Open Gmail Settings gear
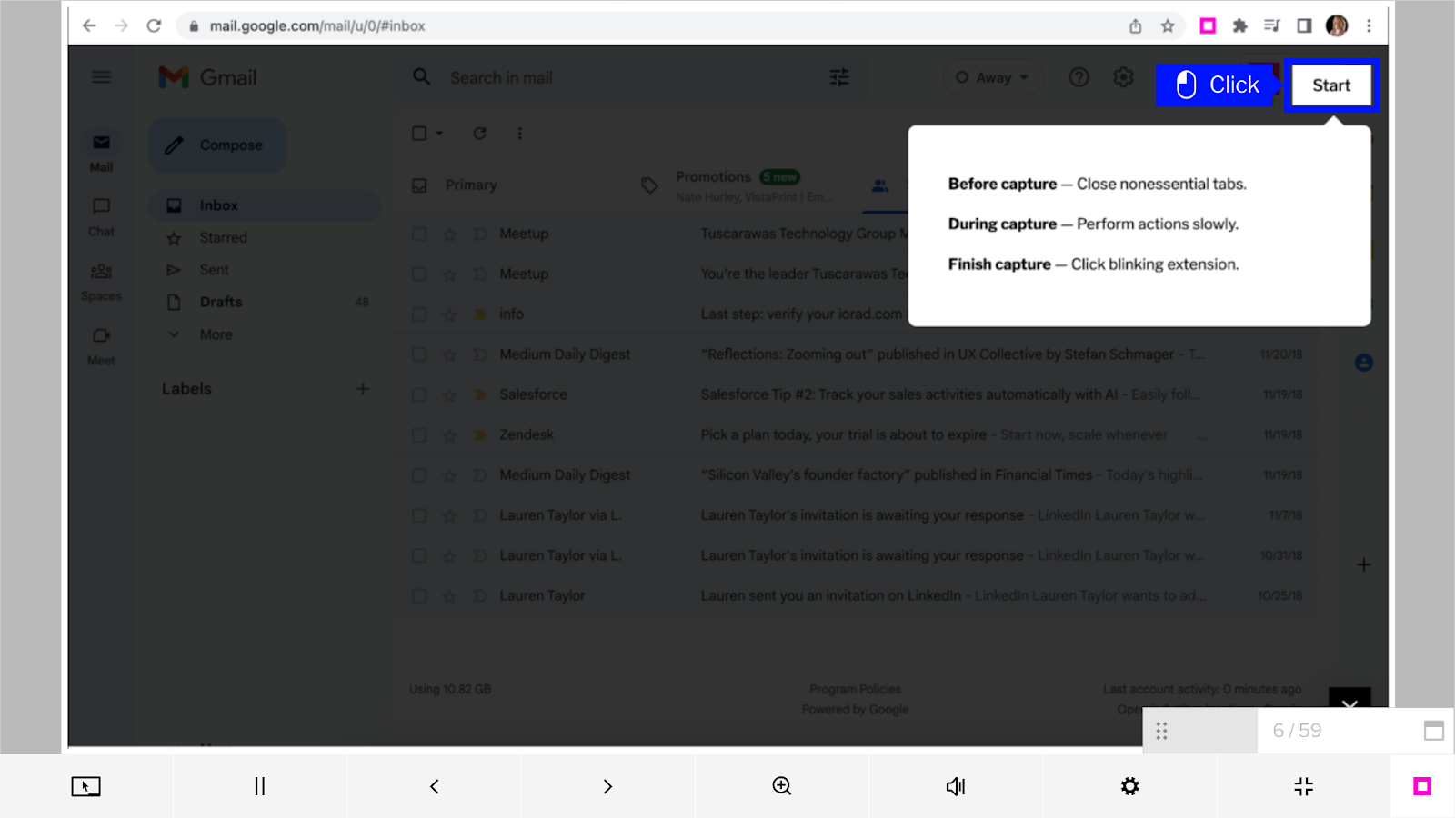 point(1123,77)
